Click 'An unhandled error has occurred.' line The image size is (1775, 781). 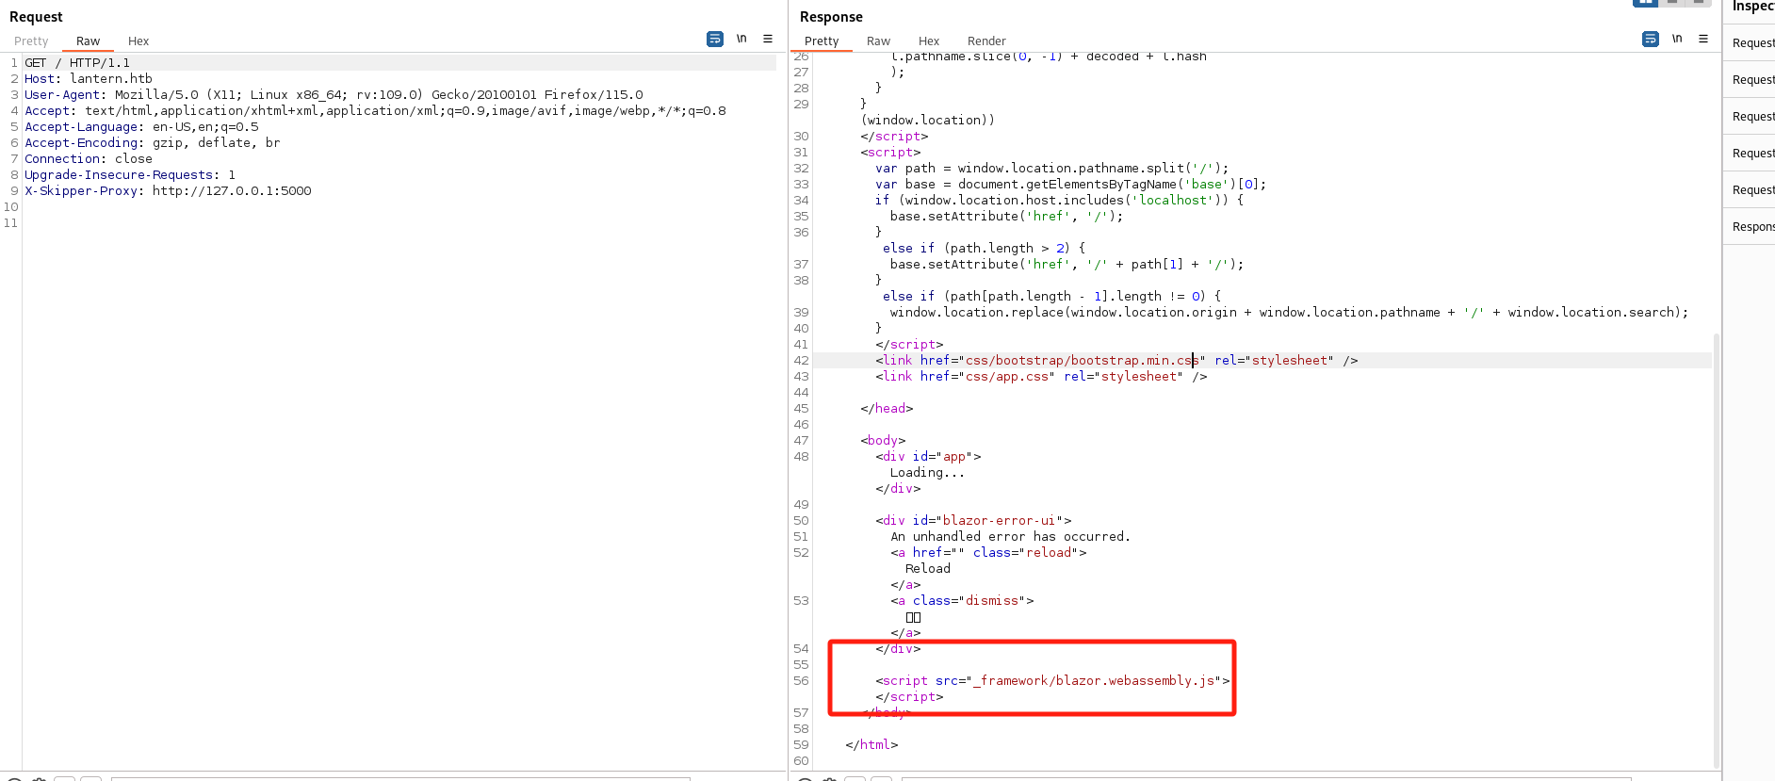click(x=1010, y=537)
